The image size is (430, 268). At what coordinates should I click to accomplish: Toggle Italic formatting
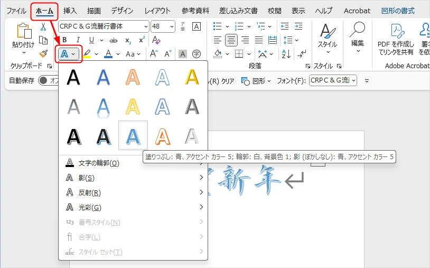(78, 40)
